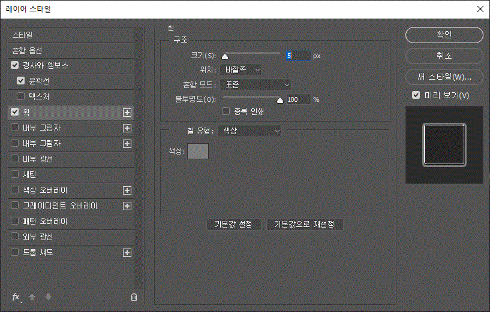Click plus icon next to 색상 오버레이
490x312 pixels.
click(127, 190)
